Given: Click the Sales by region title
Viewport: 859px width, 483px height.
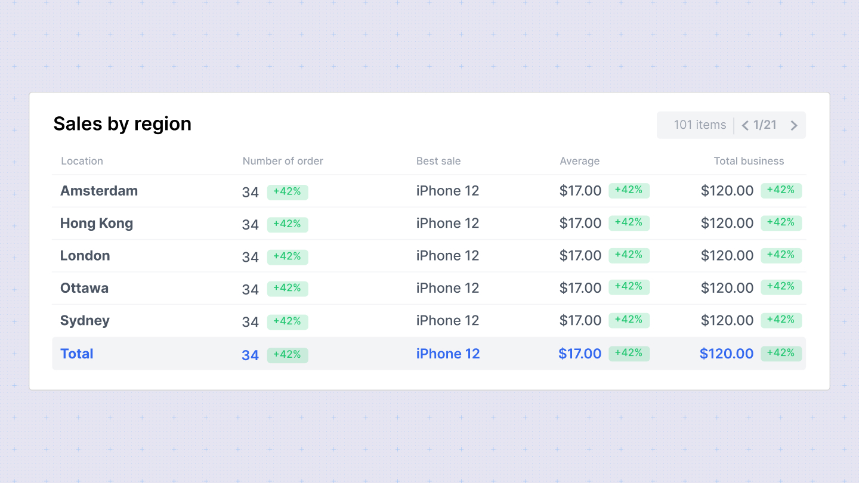Looking at the screenshot, I should tap(122, 123).
